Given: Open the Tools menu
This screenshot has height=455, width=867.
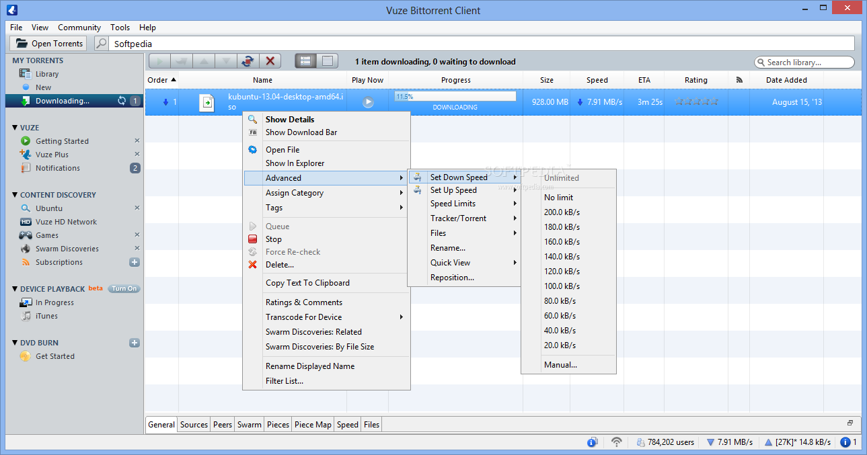Looking at the screenshot, I should [120, 28].
